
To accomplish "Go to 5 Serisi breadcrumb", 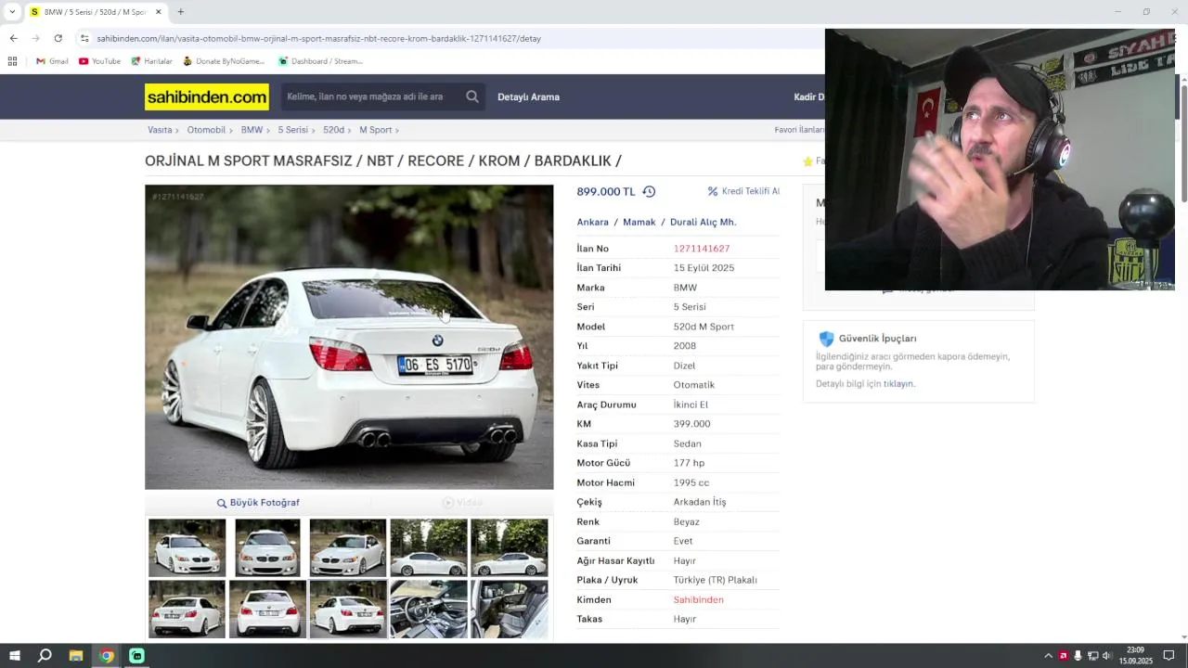I will point(292,130).
